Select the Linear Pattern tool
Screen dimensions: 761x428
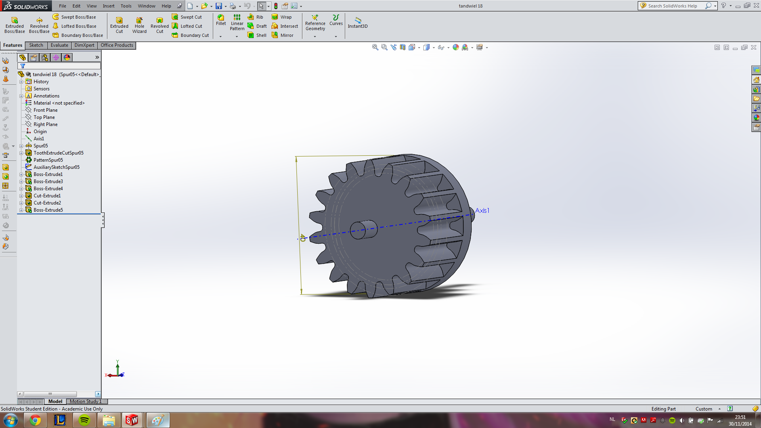tap(237, 22)
